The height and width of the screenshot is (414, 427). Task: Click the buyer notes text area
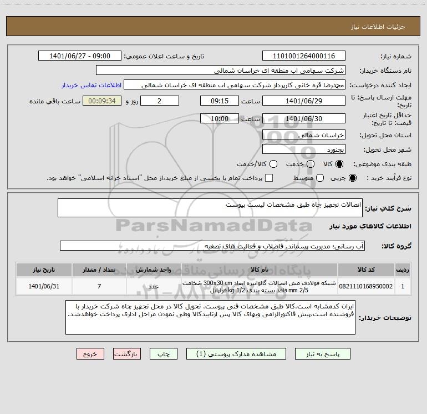[210, 317]
